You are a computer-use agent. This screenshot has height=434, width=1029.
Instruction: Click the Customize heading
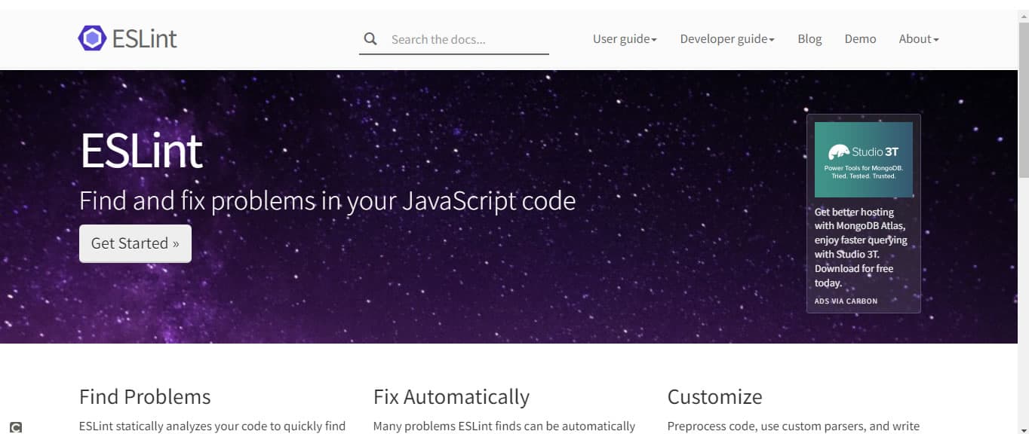point(714,397)
